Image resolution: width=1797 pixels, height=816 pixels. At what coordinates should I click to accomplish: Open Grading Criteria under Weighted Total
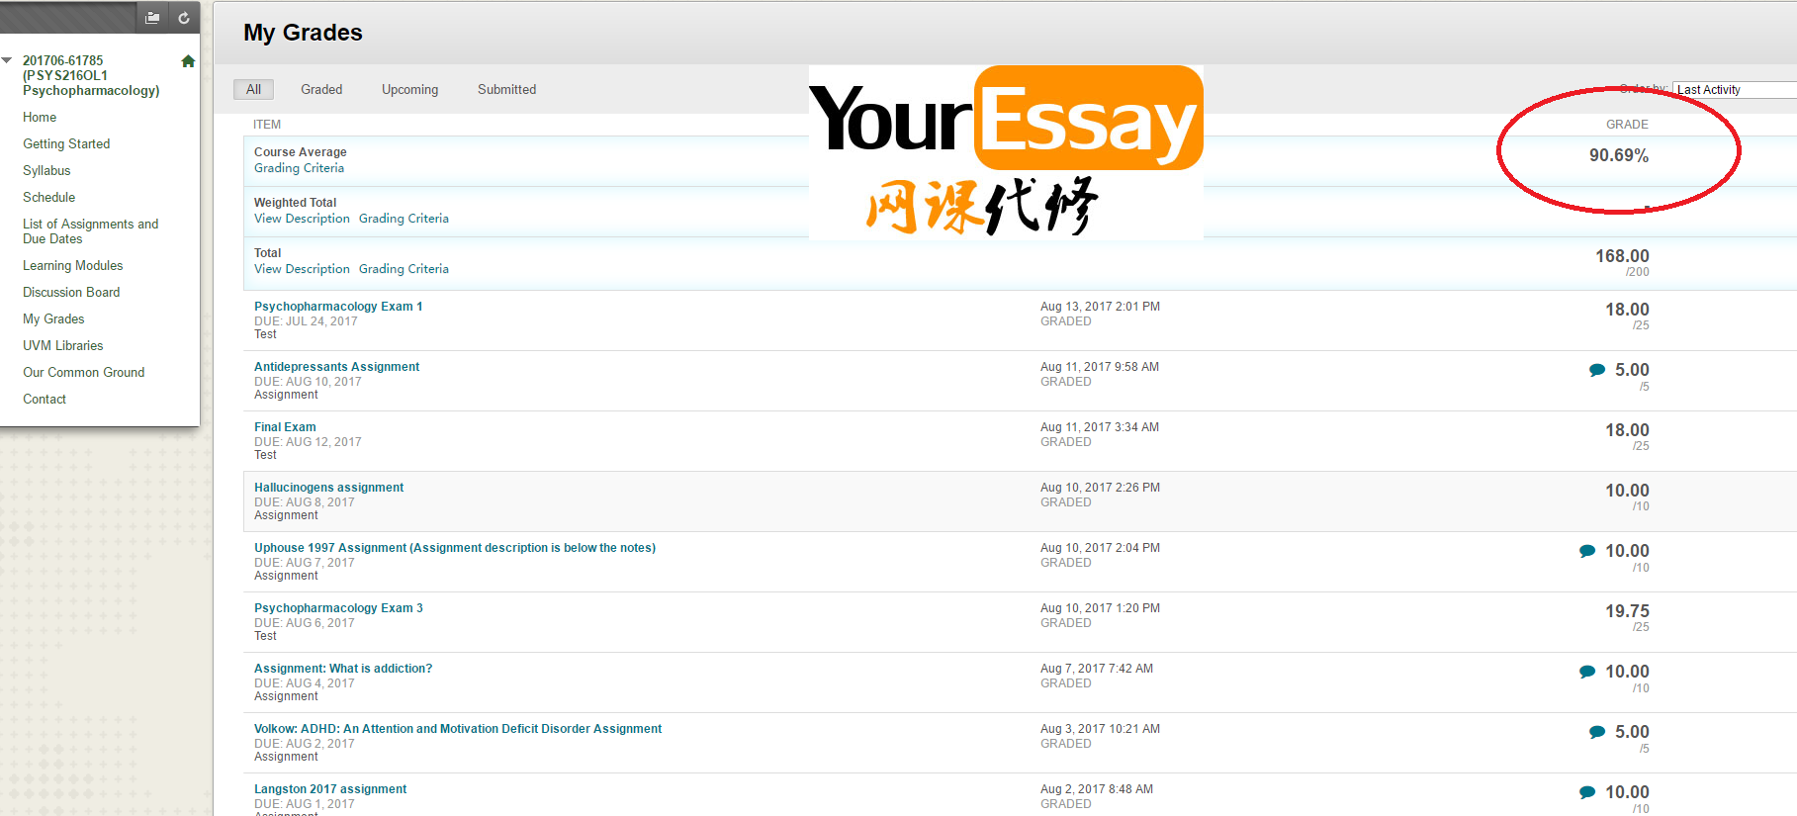(x=404, y=219)
